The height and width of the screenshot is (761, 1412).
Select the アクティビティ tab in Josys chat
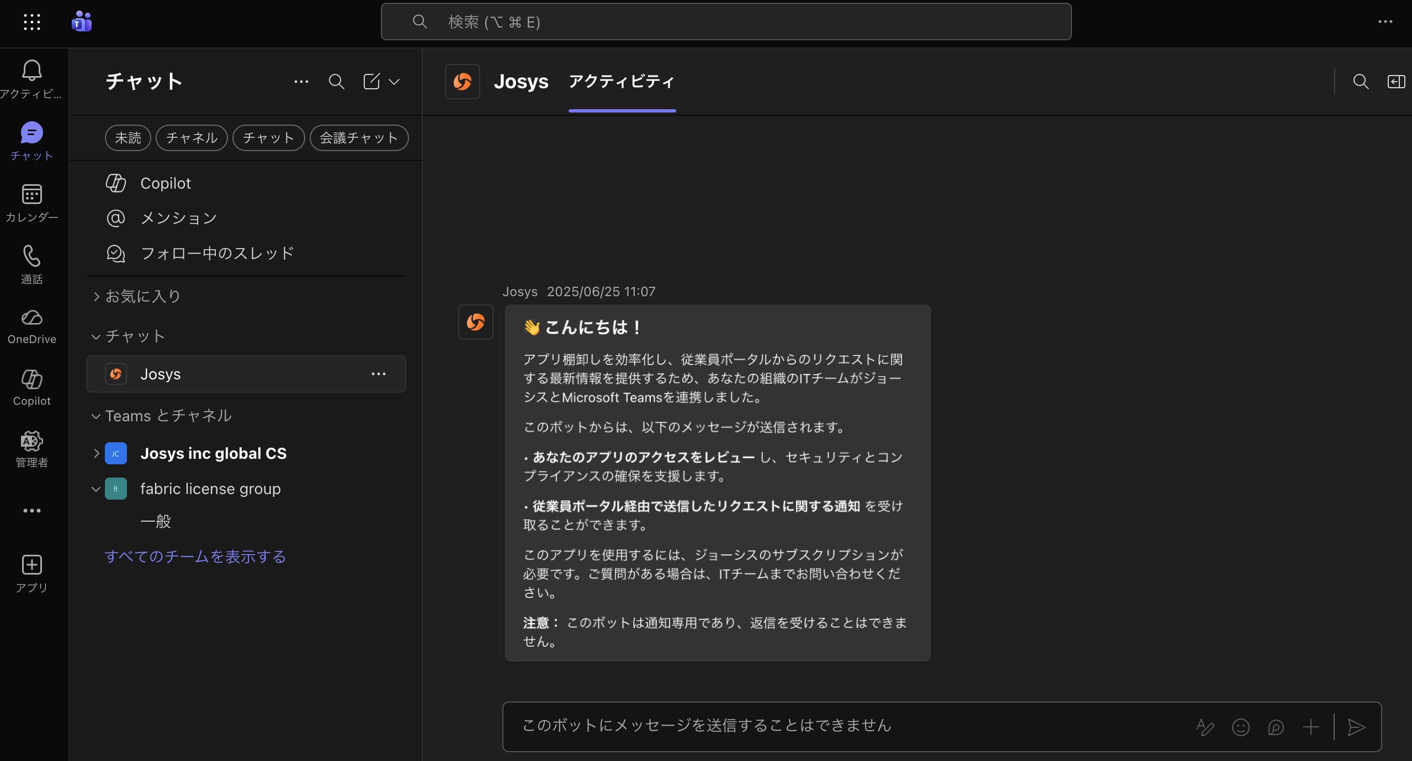[622, 82]
